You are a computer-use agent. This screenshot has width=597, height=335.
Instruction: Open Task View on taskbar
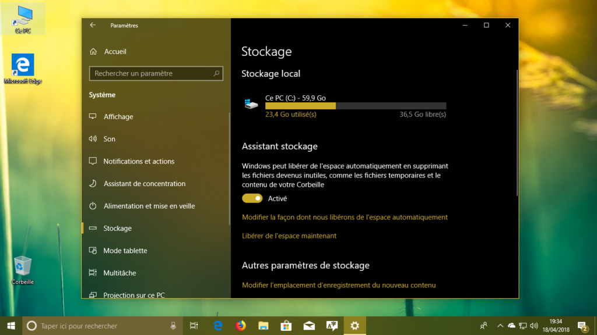pyautogui.click(x=194, y=326)
